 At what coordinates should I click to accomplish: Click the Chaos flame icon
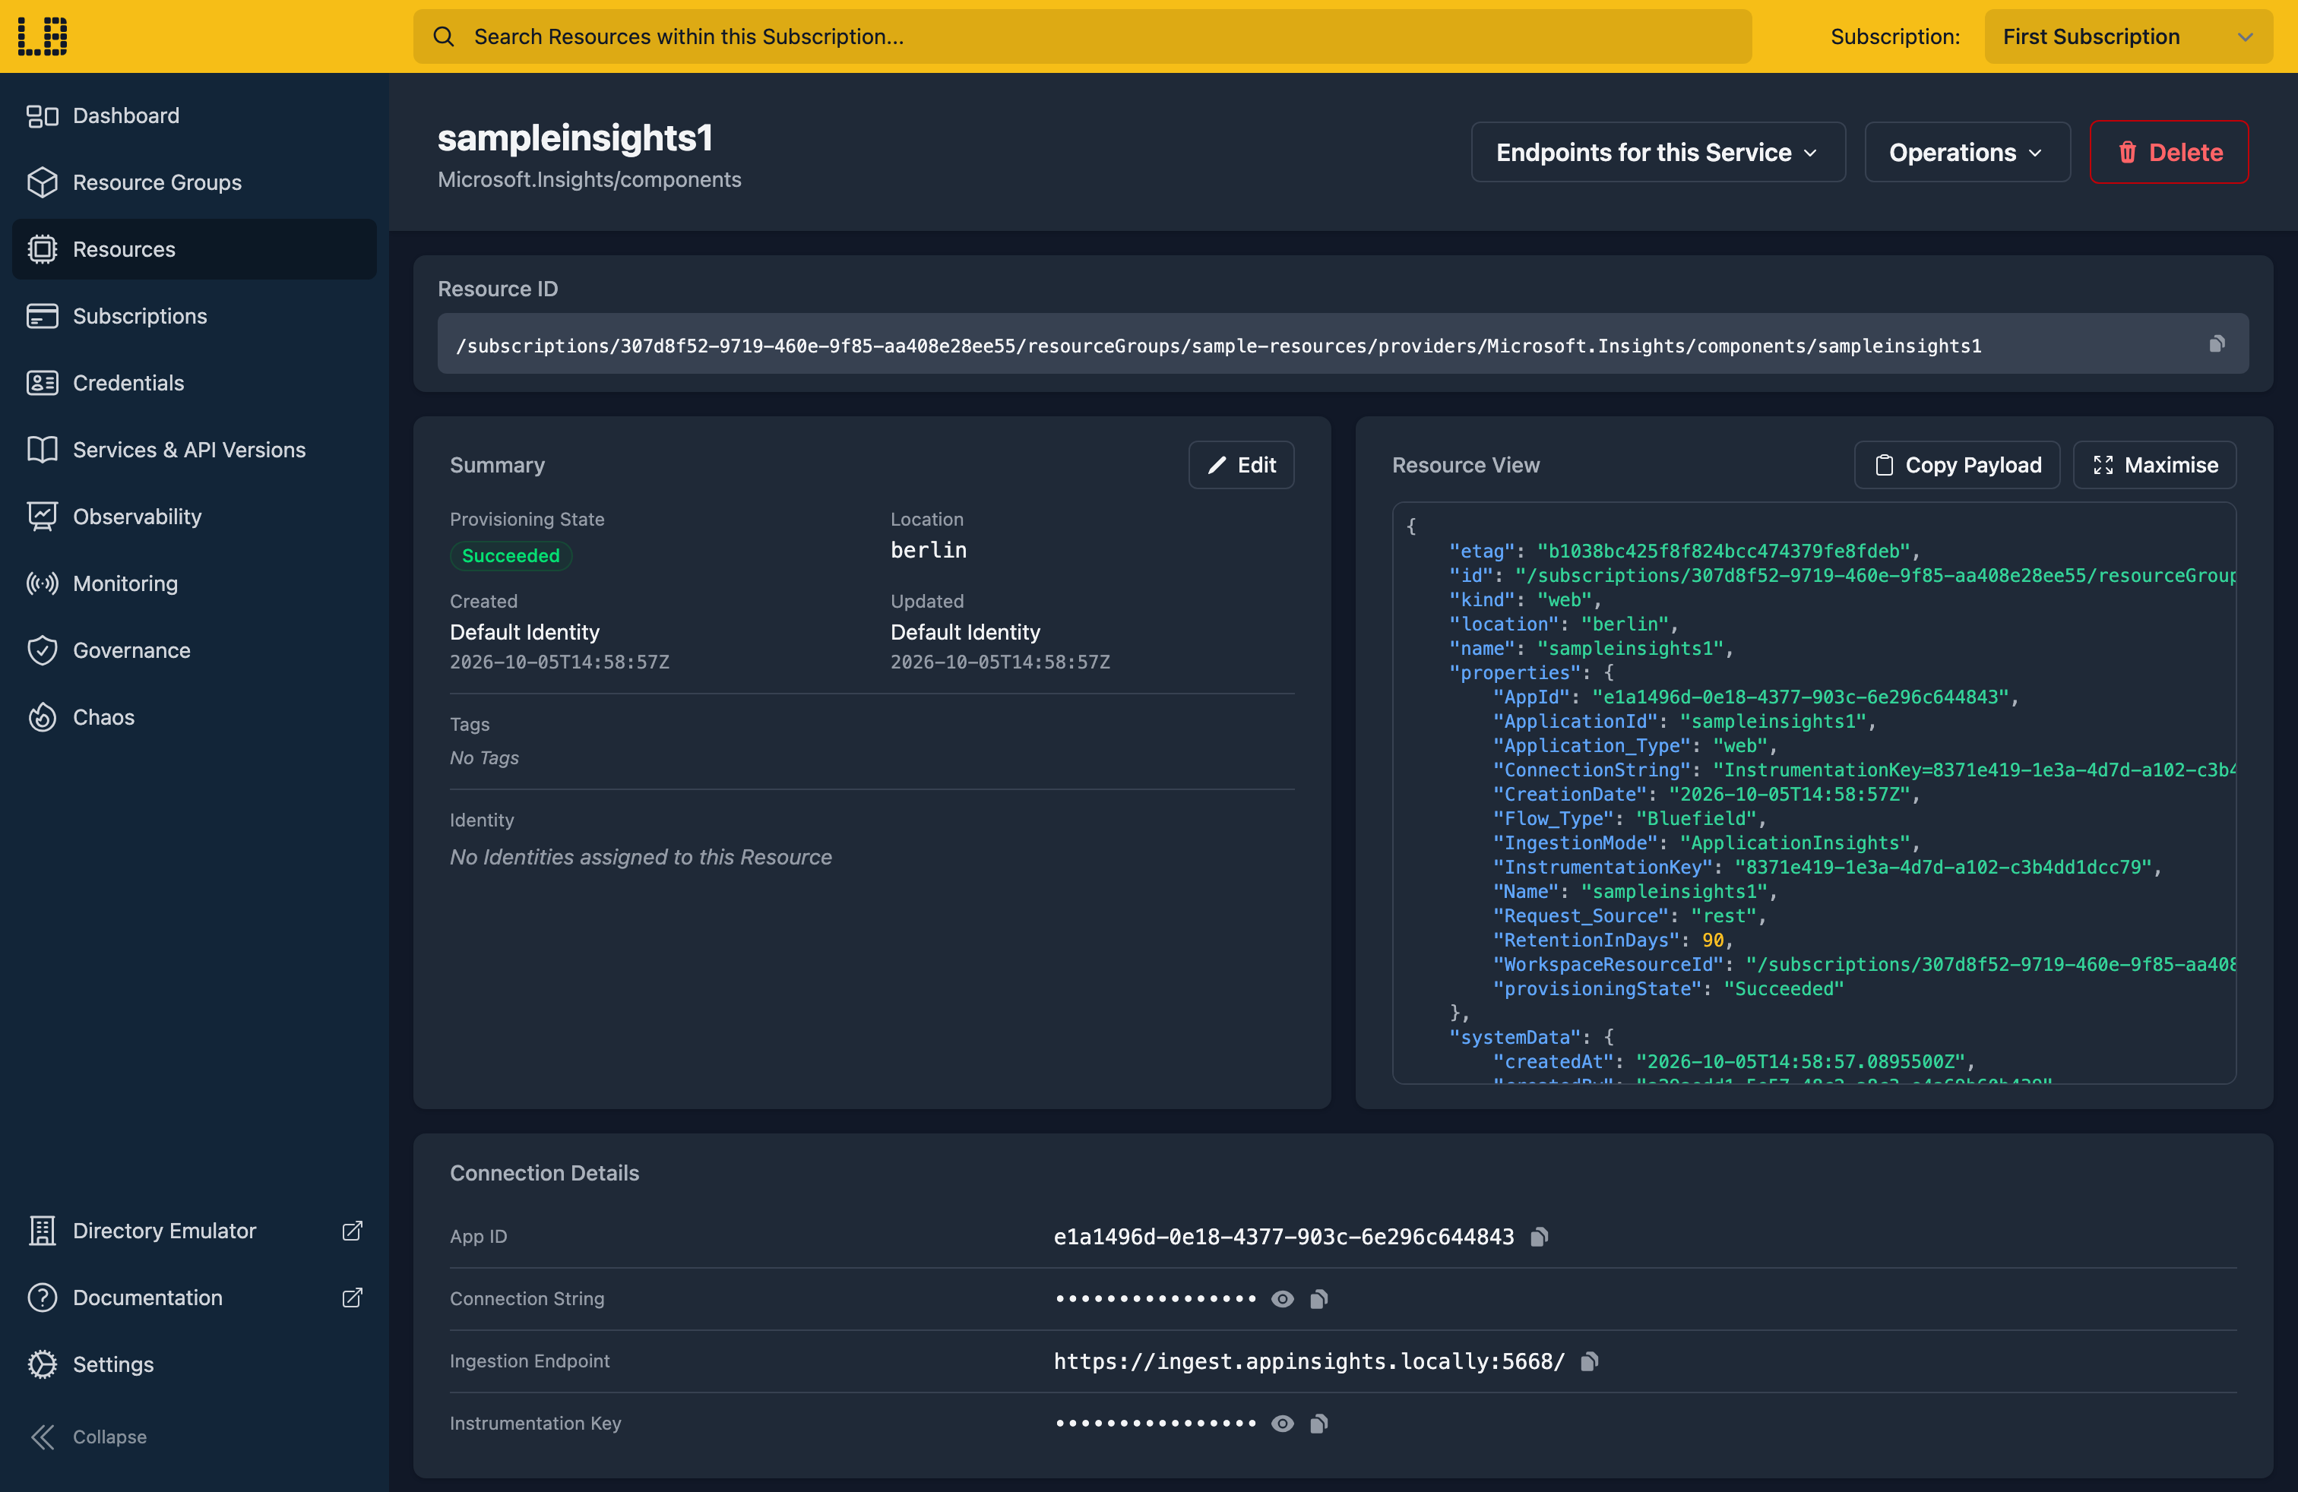coord(43,717)
